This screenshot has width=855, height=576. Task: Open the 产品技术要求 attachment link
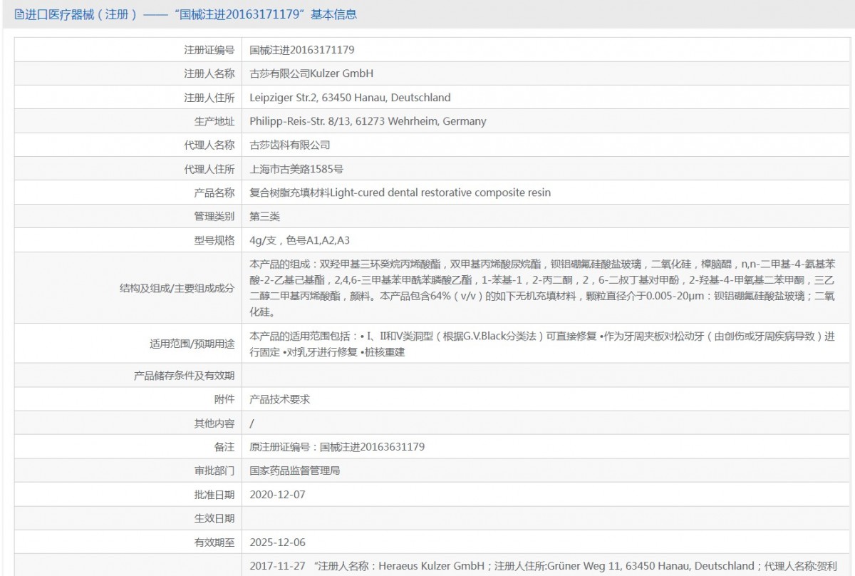pos(280,400)
